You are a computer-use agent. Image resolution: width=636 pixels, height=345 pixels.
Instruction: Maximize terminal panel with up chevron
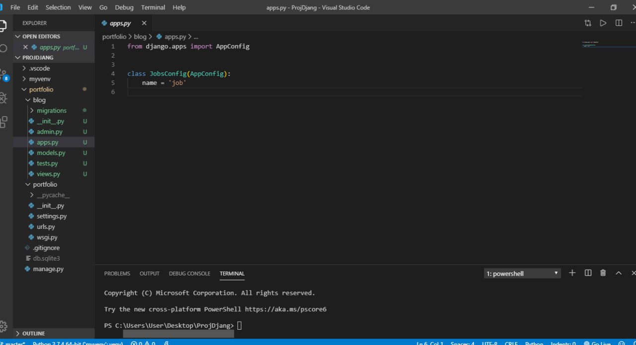point(619,273)
